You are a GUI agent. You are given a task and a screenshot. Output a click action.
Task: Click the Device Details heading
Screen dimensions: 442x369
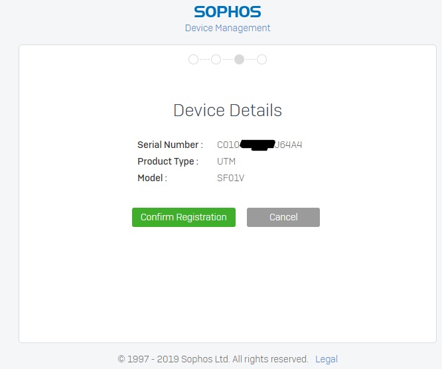(x=227, y=110)
